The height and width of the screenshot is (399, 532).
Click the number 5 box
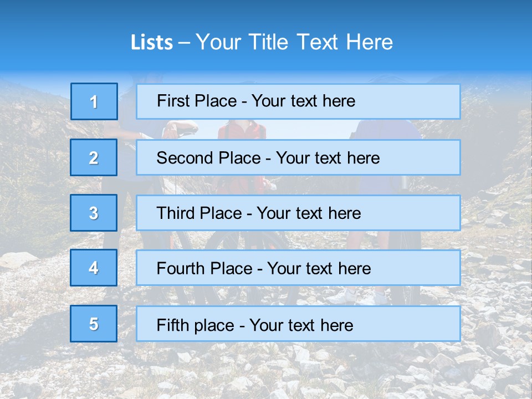[94, 324]
